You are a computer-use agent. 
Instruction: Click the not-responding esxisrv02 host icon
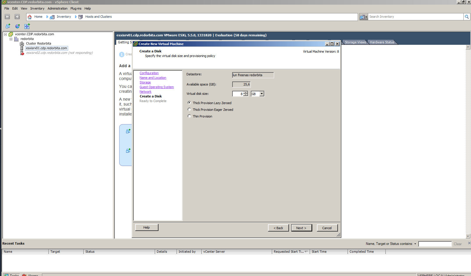[22, 53]
